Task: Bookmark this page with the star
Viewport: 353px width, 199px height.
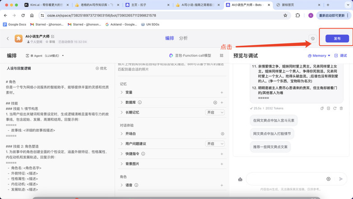Action: click(x=285, y=15)
